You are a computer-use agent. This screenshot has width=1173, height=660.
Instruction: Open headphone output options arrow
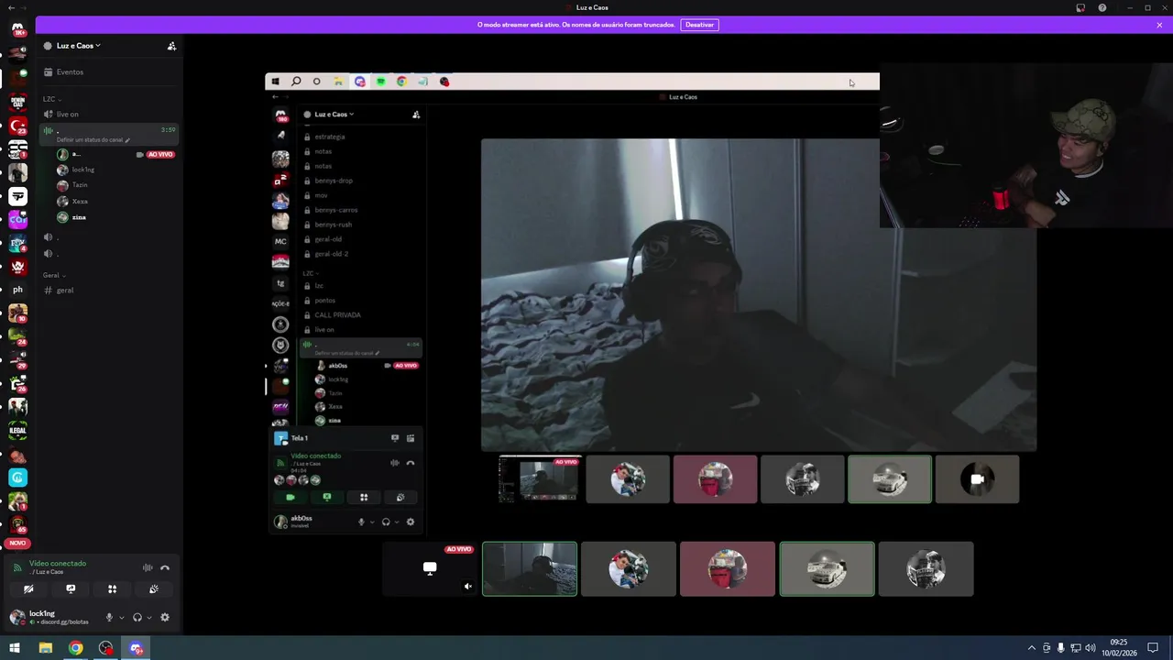click(x=149, y=618)
